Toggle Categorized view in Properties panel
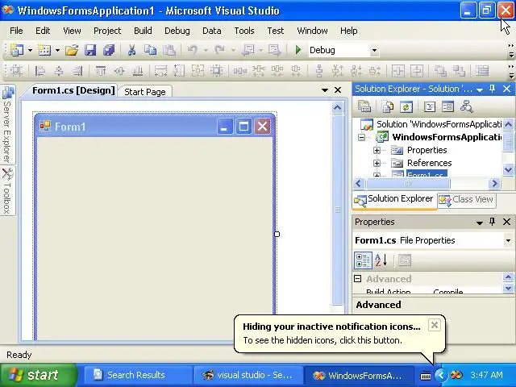516x387 pixels. tap(363, 260)
